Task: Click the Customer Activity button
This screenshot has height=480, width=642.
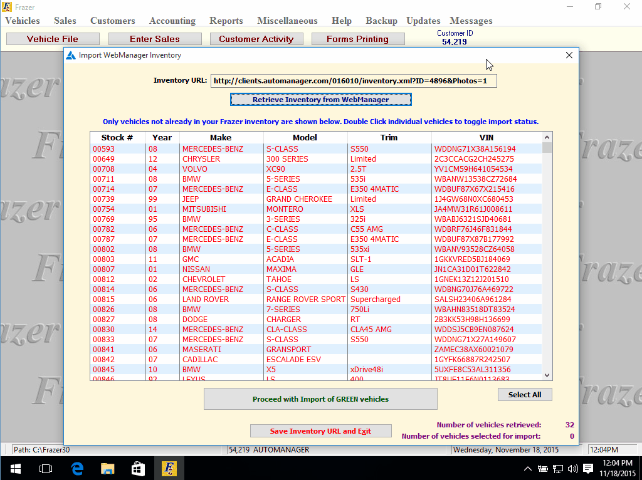Action: 256,39
